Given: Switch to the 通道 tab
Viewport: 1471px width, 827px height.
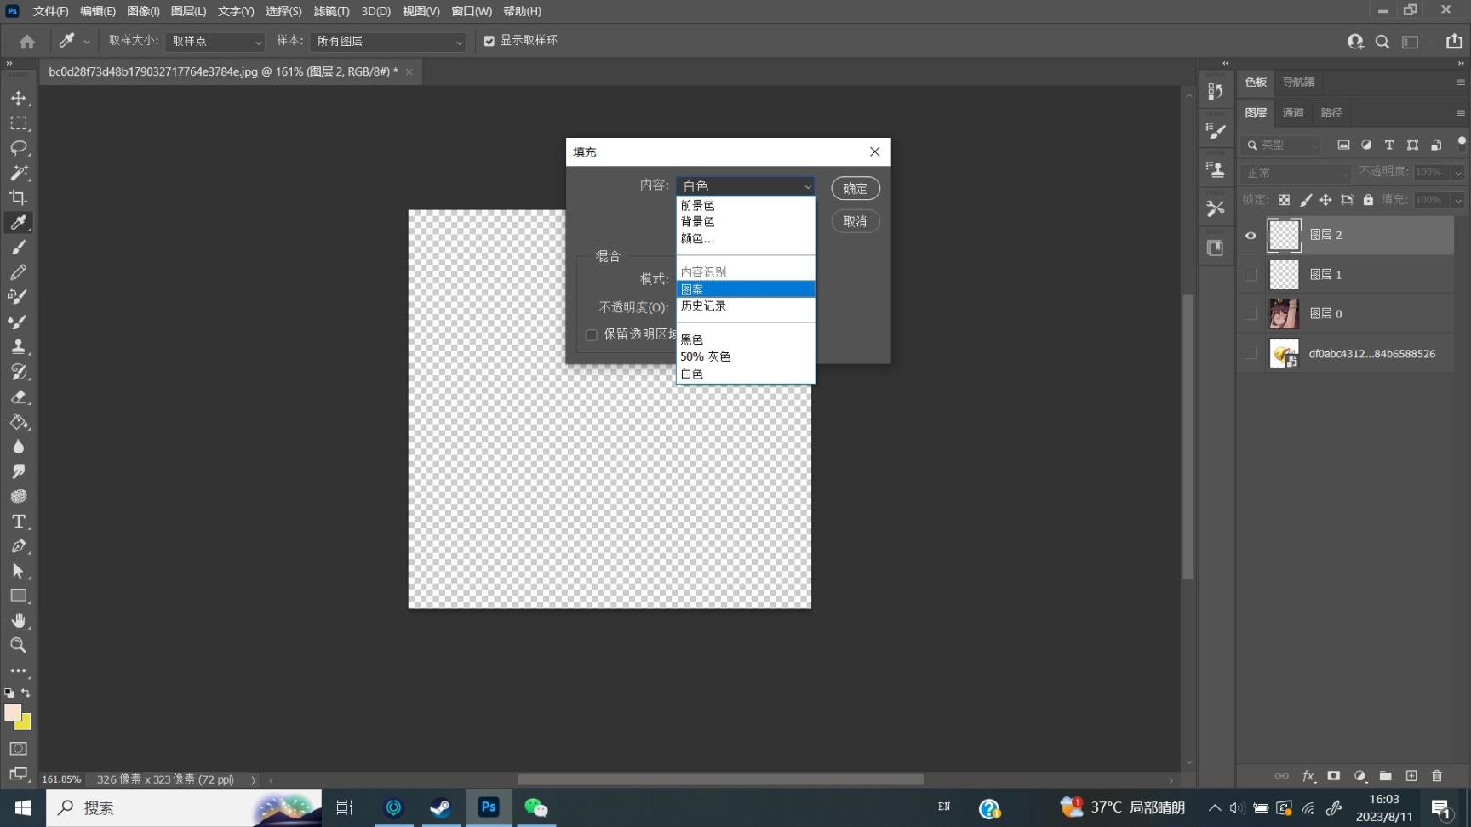Looking at the screenshot, I should pyautogui.click(x=1293, y=112).
